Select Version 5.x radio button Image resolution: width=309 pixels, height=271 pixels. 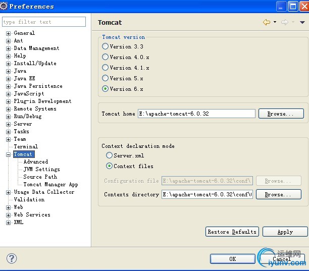point(105,78)
